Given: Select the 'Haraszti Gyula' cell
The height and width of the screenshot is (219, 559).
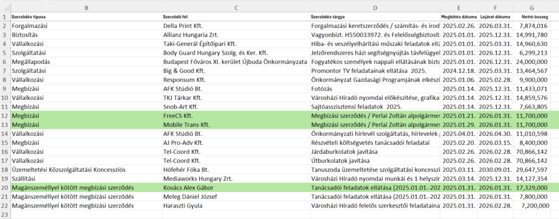Looking at the screenshot, I should coord(236,206).
